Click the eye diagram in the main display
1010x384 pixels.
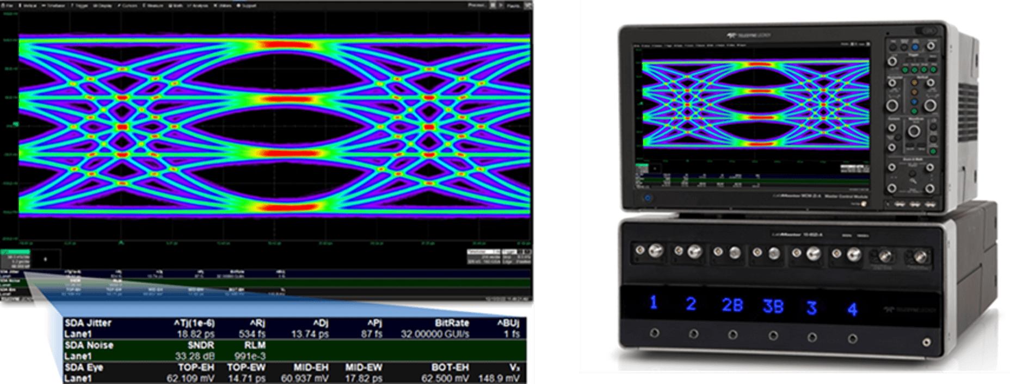tap(274, 125)
